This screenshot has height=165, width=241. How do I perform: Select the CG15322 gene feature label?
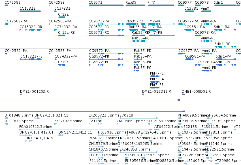[27, 8]
